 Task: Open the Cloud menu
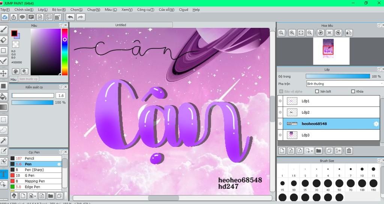point(183,9)
